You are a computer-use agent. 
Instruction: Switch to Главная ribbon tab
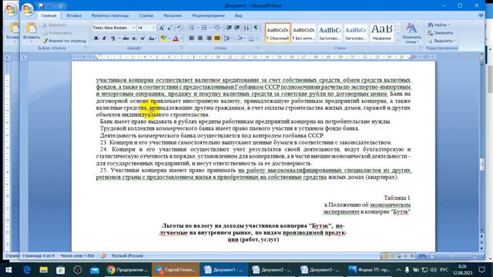(49, 15)
